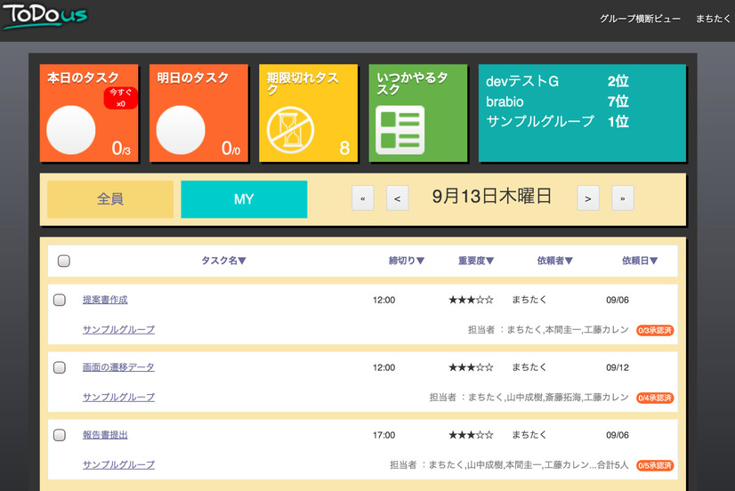Click the 0/3承認済 approval badge

(x=655, y=330)
